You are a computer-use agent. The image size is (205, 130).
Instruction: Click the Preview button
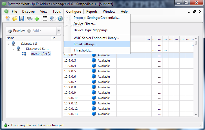click(x=16, y=31)
